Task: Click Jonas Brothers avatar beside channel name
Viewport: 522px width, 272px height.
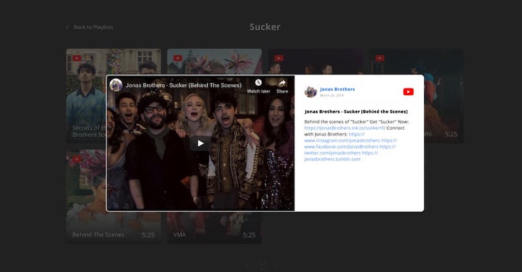Action: (x=311, y=92)
